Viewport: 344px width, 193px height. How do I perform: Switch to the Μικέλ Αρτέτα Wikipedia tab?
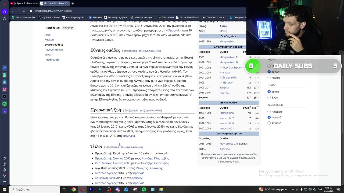click(x=55, y=3)
